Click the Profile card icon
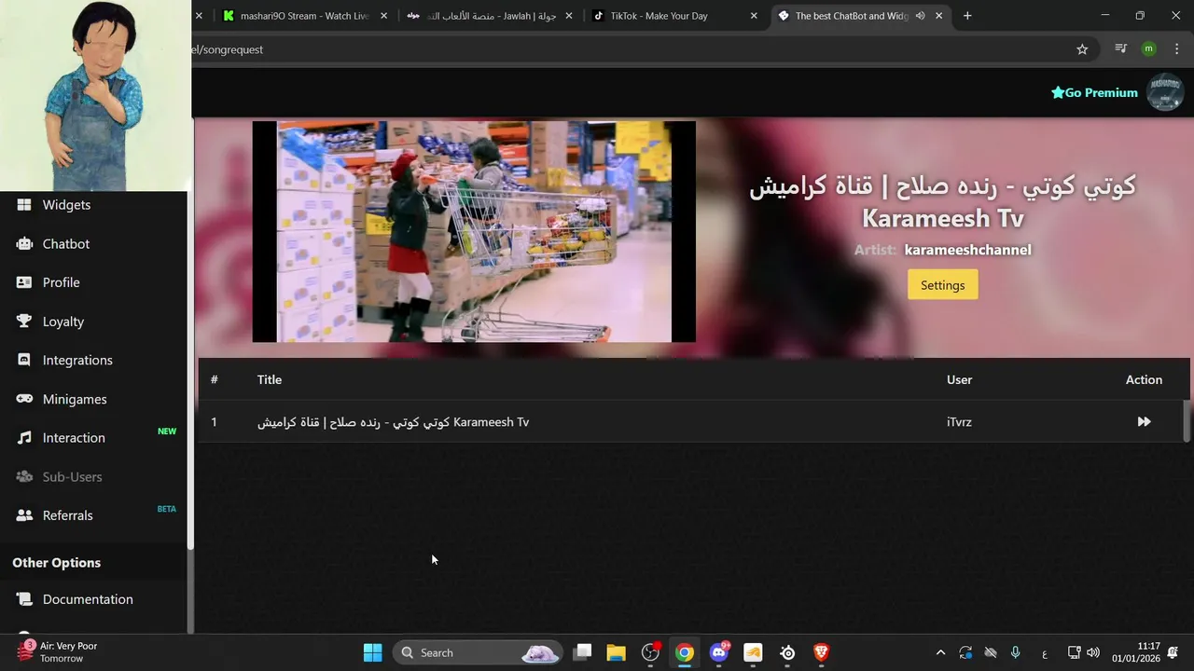Viewport: 1194px width, 671px height. [x=24, y=282]
